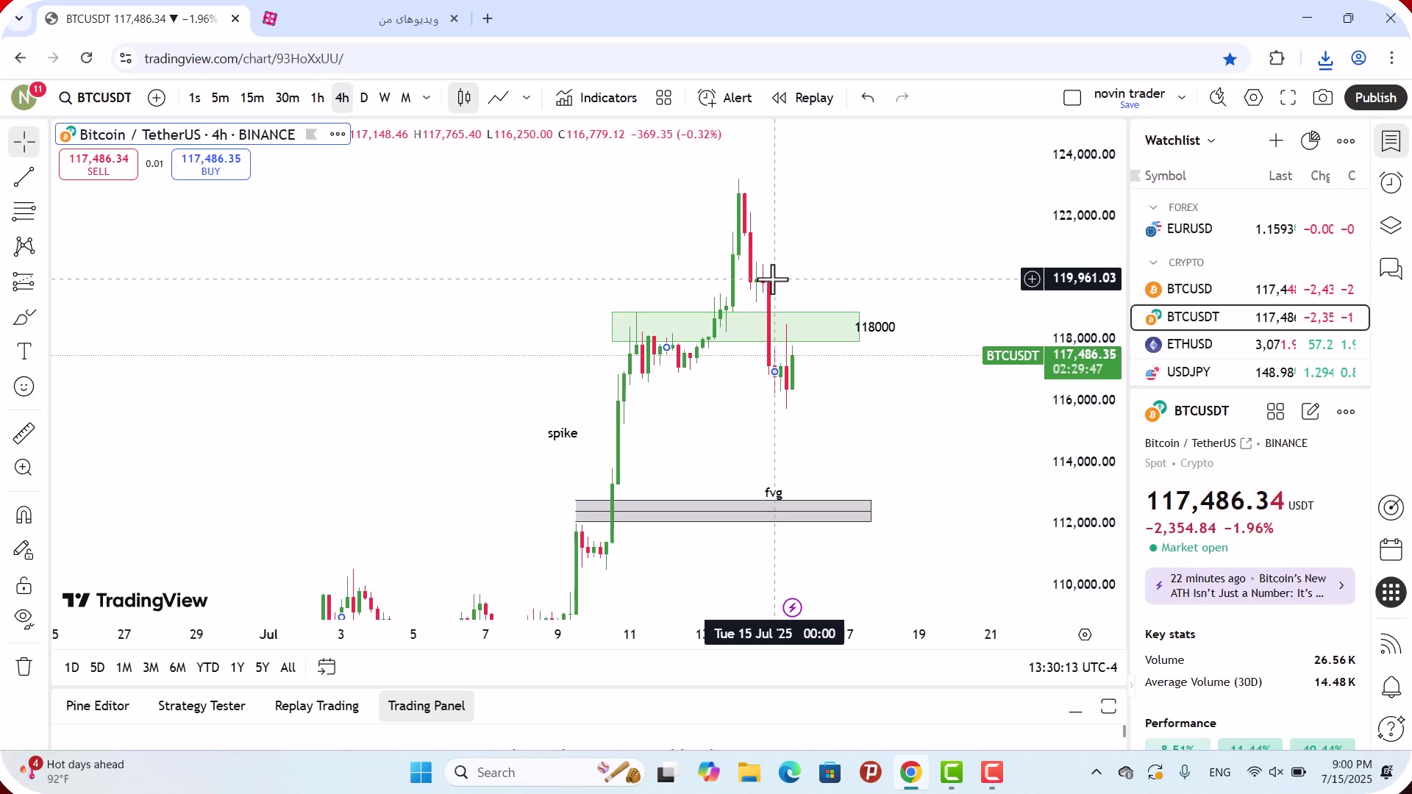Open the candlestick chart type selector
This screenshot has height=794, width=1412.
[x=464, y=98]
